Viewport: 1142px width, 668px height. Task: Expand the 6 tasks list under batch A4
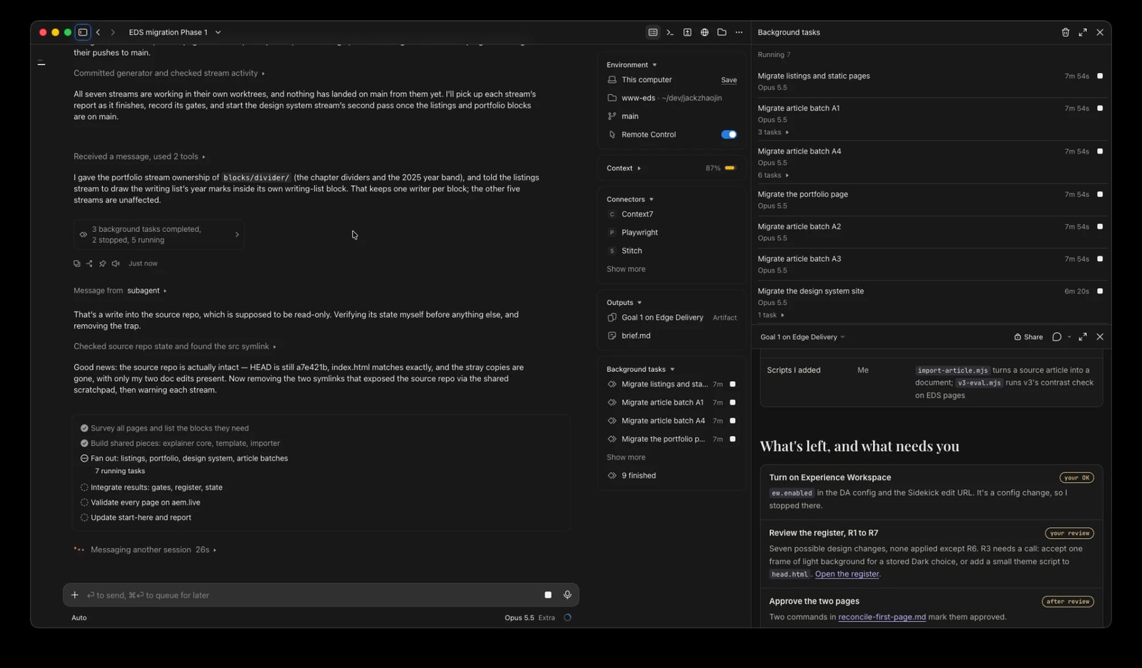[x=773, y=175]
